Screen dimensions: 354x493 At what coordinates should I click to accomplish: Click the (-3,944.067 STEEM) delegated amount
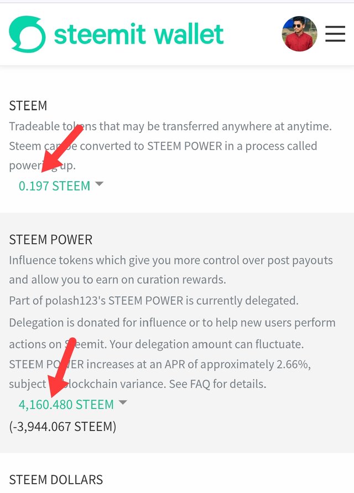point(63,427)
